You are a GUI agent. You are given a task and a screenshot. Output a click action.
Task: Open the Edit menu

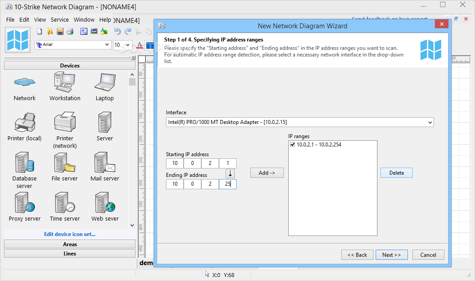(x=24, y=19)
